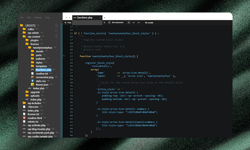Jump to the previous search result arrow
Image resolution: width=250 pixels, height=150 pixels.
coord(133,22)
